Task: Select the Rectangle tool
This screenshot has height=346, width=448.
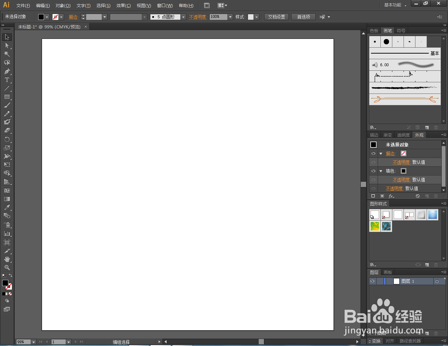Action: (7, 97)
